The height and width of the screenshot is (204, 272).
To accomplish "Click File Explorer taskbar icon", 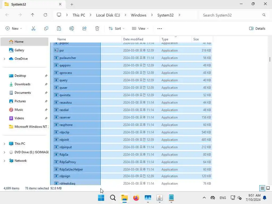I will point(124,198).
